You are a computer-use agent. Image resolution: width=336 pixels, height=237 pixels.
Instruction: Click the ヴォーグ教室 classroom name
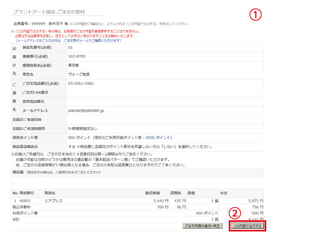pyautogui.click(x=79, y=74)
